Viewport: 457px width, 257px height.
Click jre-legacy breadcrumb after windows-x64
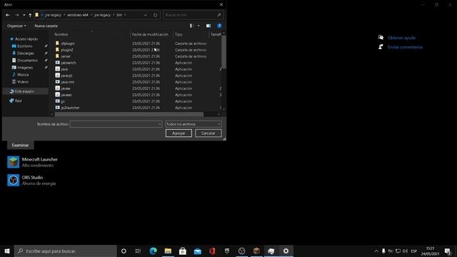102,15
